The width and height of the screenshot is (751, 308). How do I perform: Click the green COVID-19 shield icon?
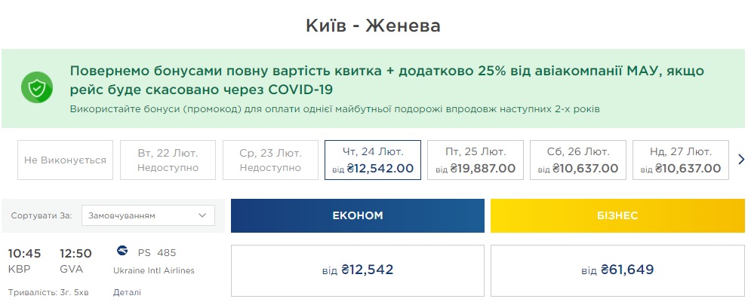37,89
